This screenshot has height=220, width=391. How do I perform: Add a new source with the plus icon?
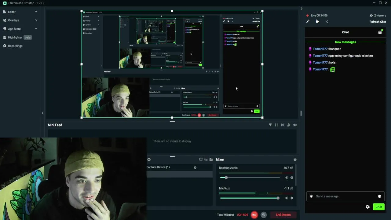point(149,159)
